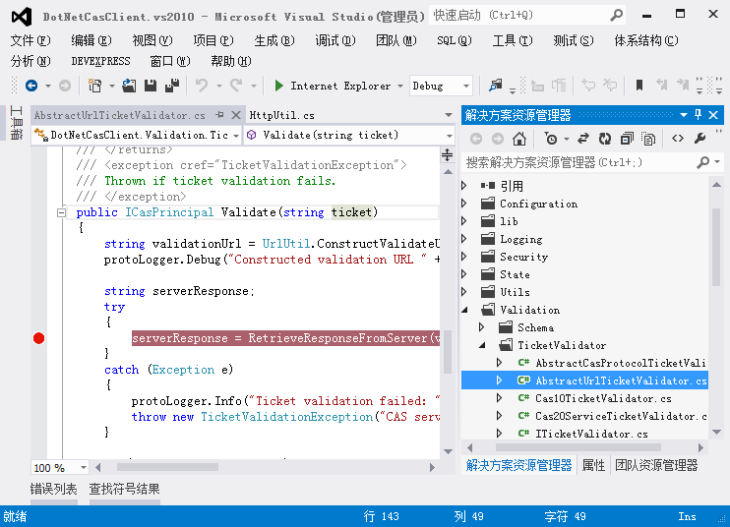Collapse the Validate method outlining box
Screen dimensions: 730x527
(x=61, y=212)
